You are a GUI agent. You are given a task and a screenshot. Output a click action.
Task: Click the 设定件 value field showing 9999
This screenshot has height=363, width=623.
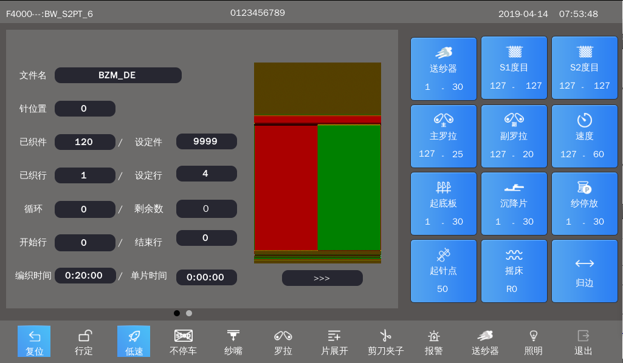[206, 141]
